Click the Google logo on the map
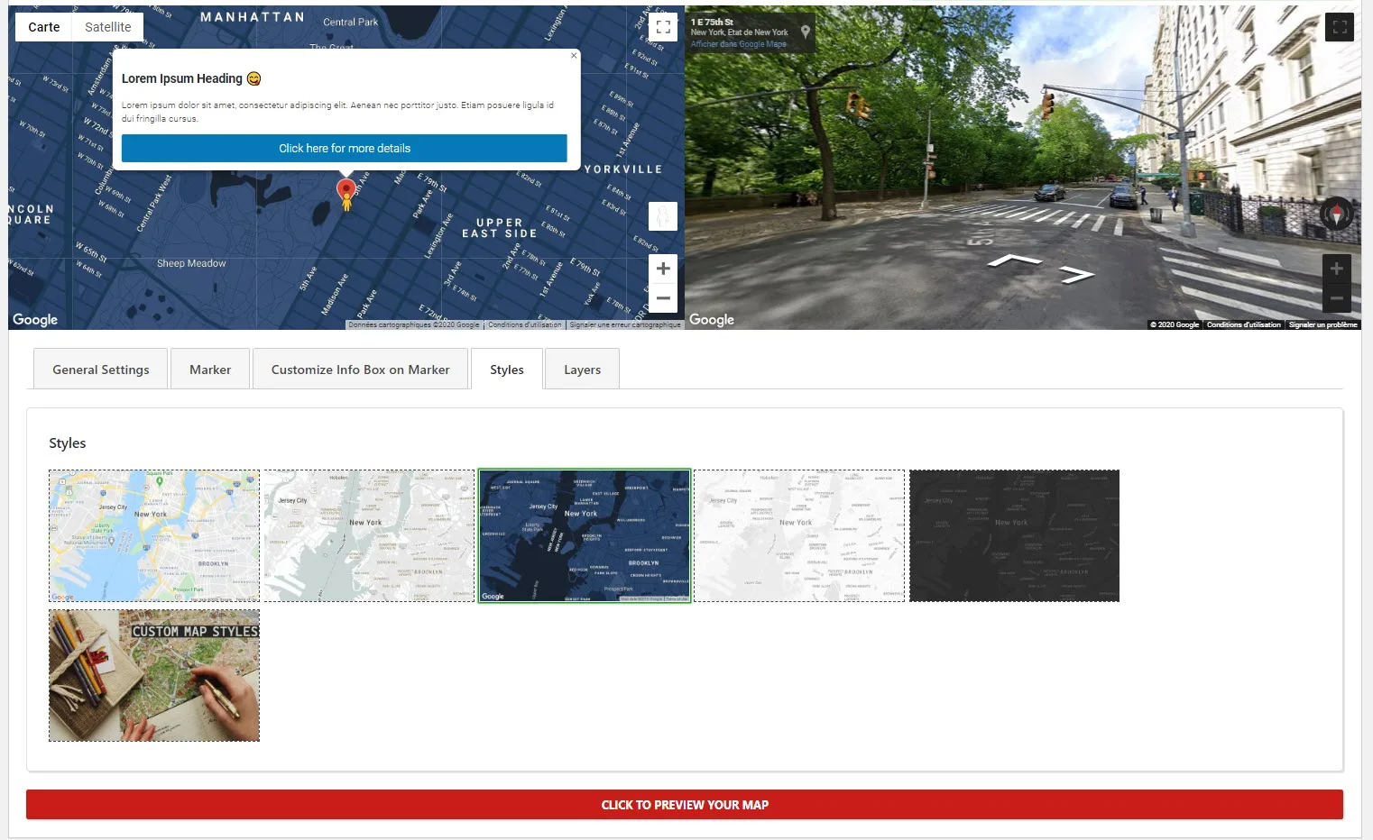This screenshot has width=1373, height=840. click(x=34, y=319)
